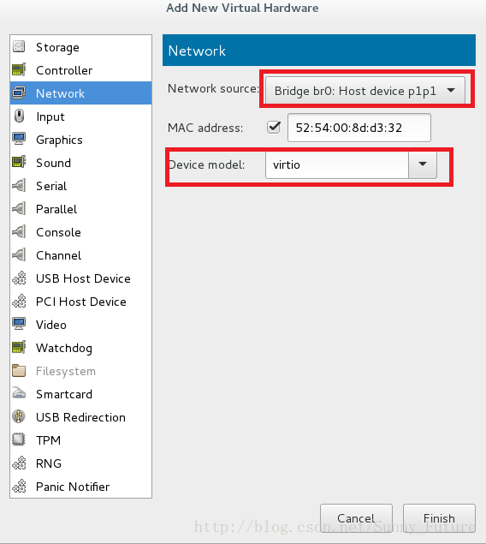Select Controller in hardware list
The width and height of the screenshot is (486, 544).
pos(80,70)
